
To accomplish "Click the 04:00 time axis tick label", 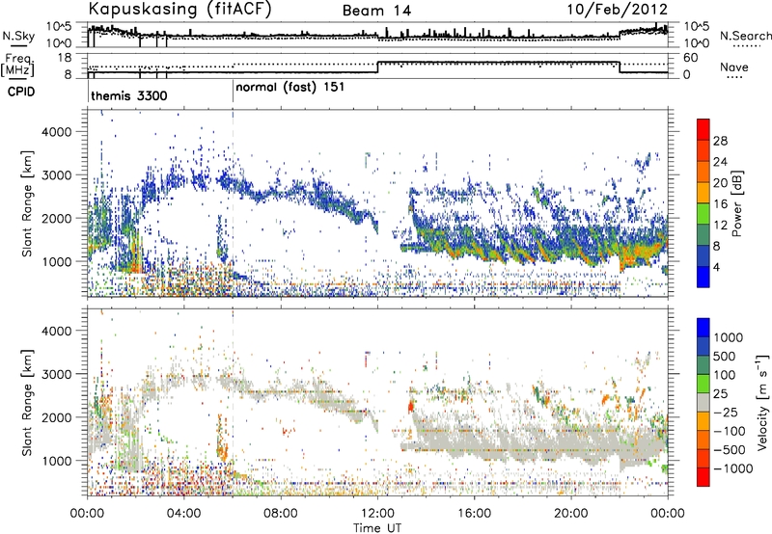I will [x=184, y=514].
